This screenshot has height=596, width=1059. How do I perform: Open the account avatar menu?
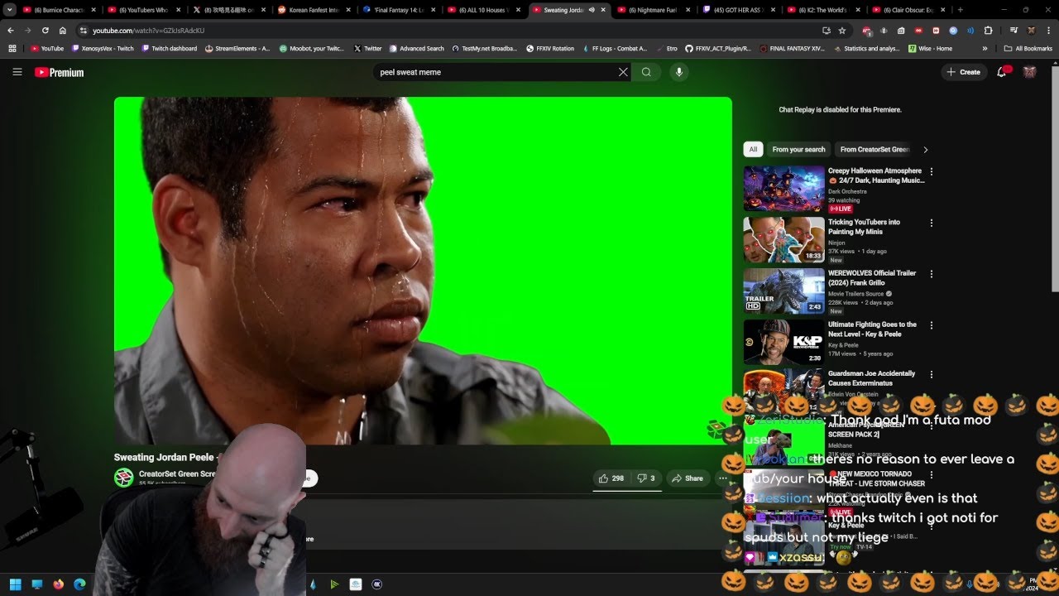(x=1029, y=72)
